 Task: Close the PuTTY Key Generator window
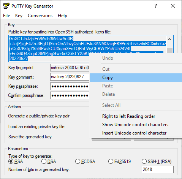[173, 6]
